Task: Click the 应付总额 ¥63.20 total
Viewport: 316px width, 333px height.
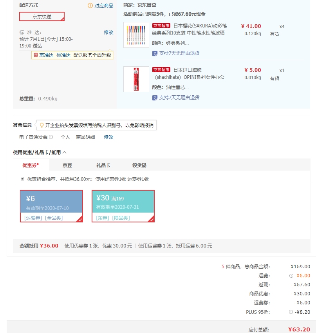Action: [299, 329]
